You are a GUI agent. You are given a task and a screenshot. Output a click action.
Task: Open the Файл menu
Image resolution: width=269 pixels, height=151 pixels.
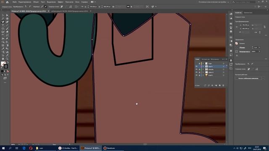(x=15, y=2)
